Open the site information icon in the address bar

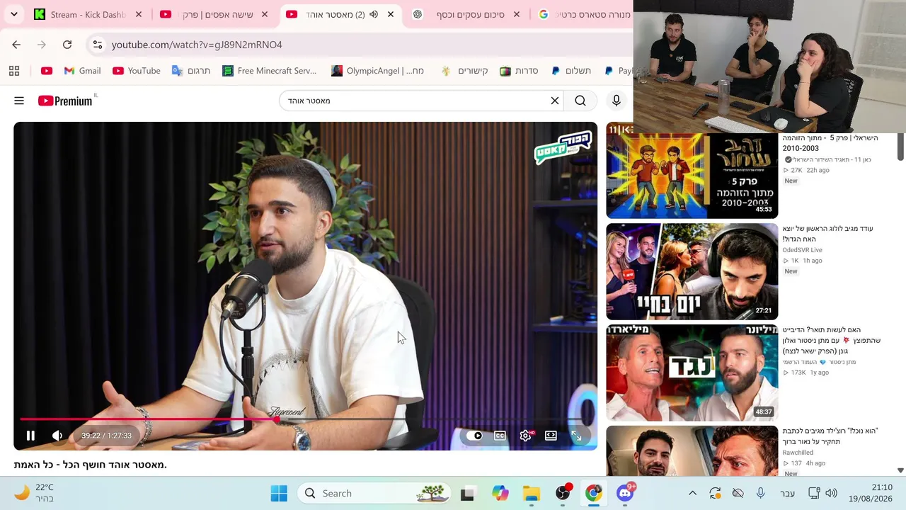(98, 45)
